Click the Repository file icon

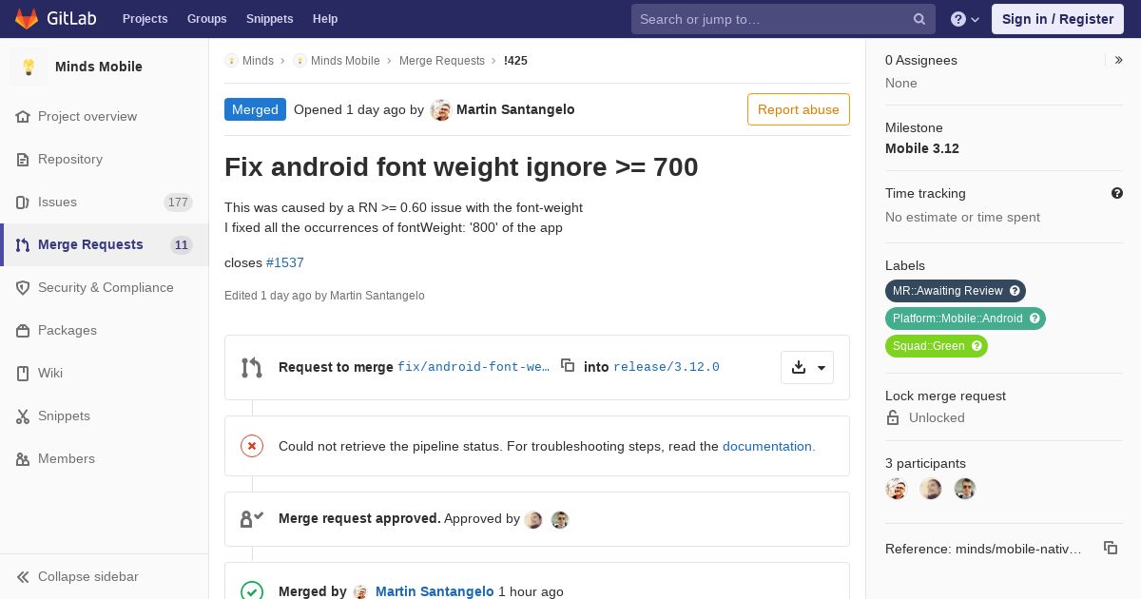[x=23, y=159]
